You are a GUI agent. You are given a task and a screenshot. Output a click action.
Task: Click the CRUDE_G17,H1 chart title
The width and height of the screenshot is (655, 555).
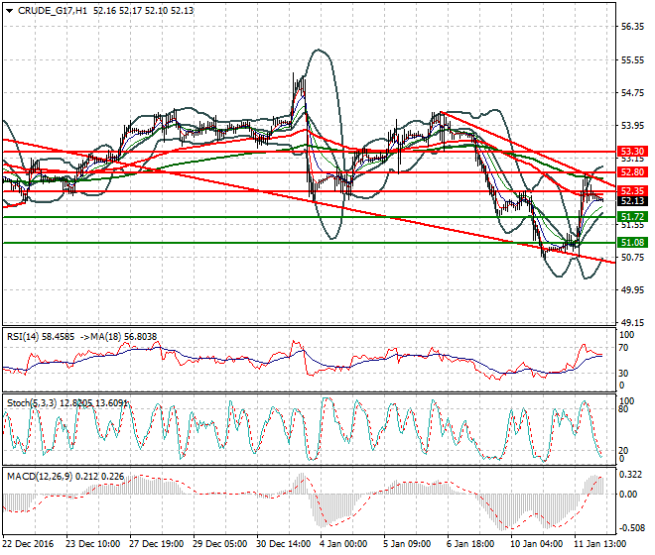click(53, 11)
